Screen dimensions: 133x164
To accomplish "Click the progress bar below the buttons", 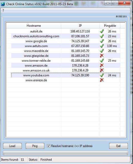I will coord(65,153).
